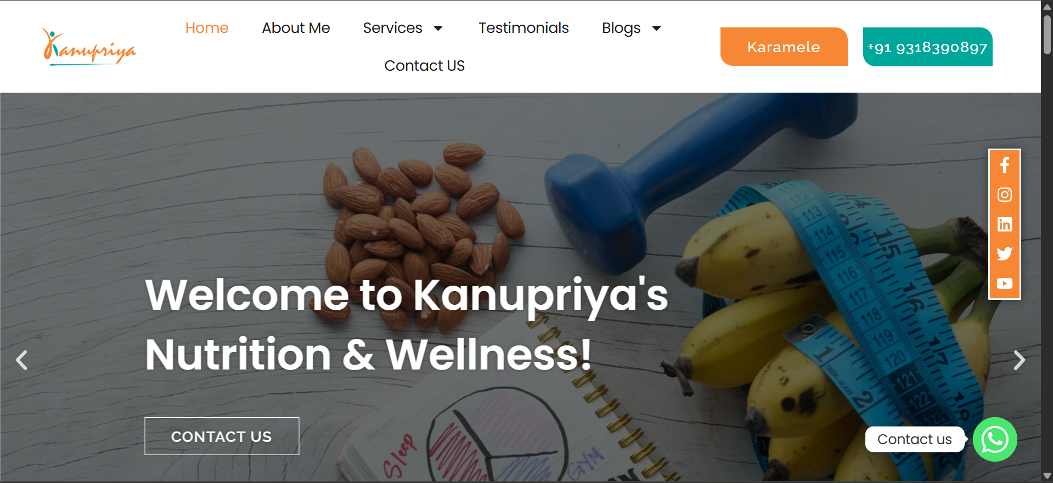Open the YouTube social icon
Viewport: 1053px width, 483px height.
point(1004,283)
